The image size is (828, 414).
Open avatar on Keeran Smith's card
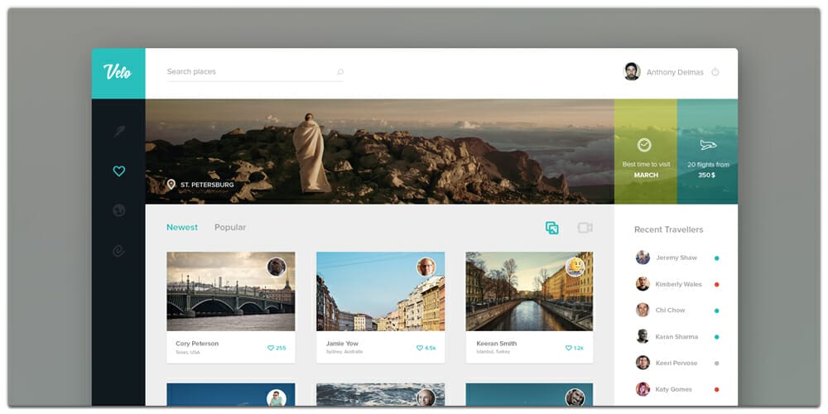click(575, 267)
